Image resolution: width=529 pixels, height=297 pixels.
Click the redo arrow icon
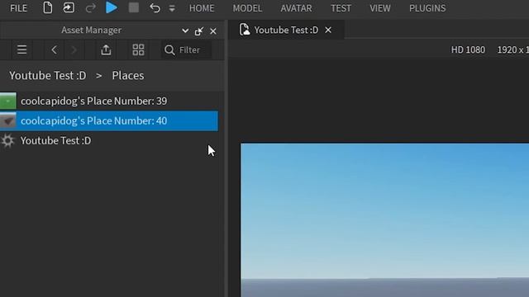90,7
